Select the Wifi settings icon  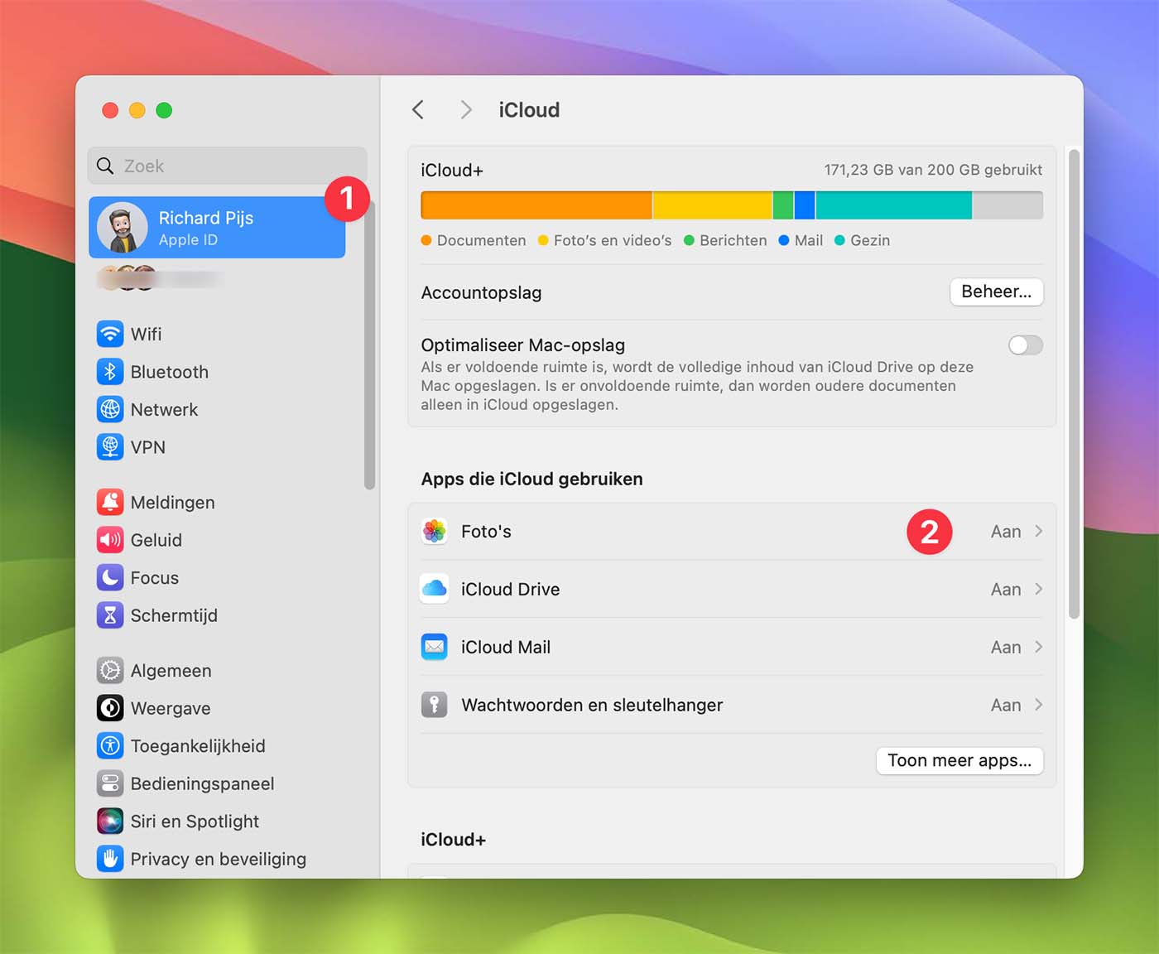point(110,334)
